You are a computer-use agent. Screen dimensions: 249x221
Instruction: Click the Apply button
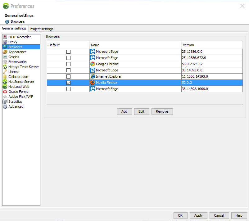(x=198, y=215)
